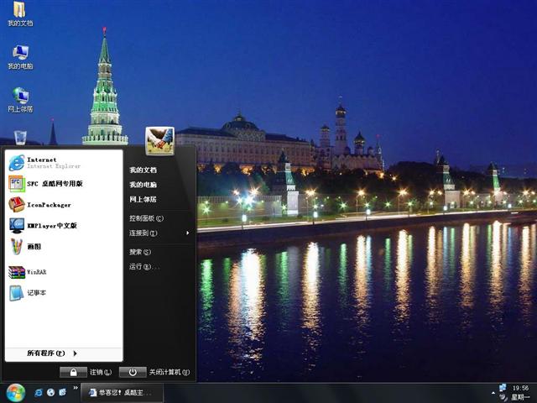This screenshot has height=403, width=537.
Task: Select 网上邻居 in Start menu right pane
Action: tap(143, 199)
